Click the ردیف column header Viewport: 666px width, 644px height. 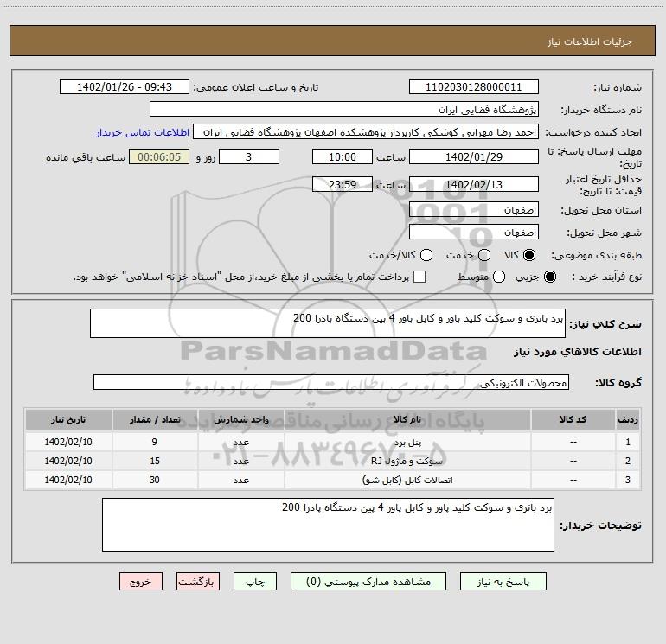click(628, 420)
